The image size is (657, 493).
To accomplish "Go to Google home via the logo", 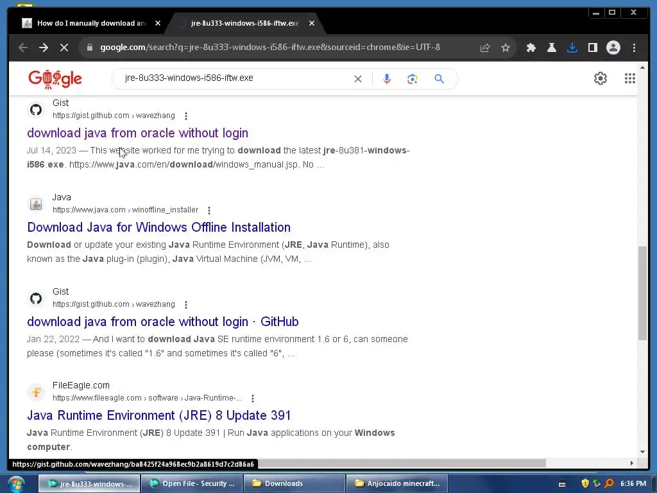I will coord(55,79).
